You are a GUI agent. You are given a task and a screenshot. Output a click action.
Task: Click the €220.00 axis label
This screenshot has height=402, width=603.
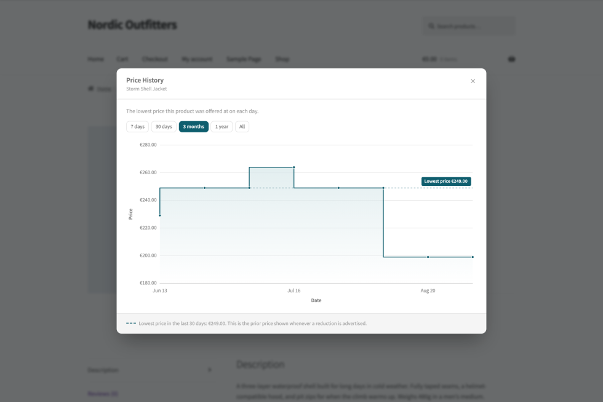[148, 228]
